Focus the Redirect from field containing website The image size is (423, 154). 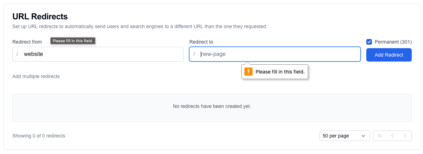click(x=102, y=54)
